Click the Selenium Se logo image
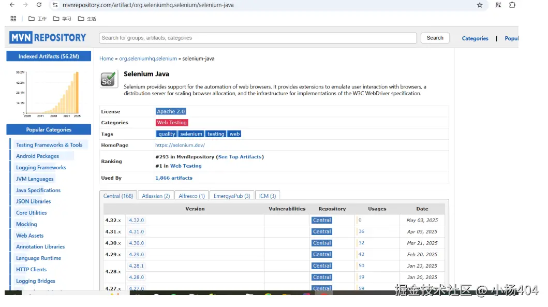 pyautogui.click(x=109, y=80)
